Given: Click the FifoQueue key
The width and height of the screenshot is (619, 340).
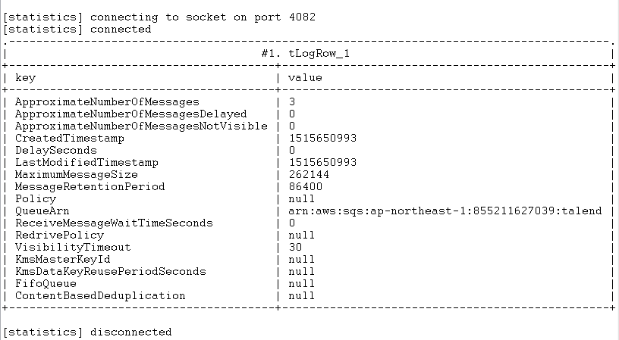Looking at the screenshot, I should pos(46,283).
